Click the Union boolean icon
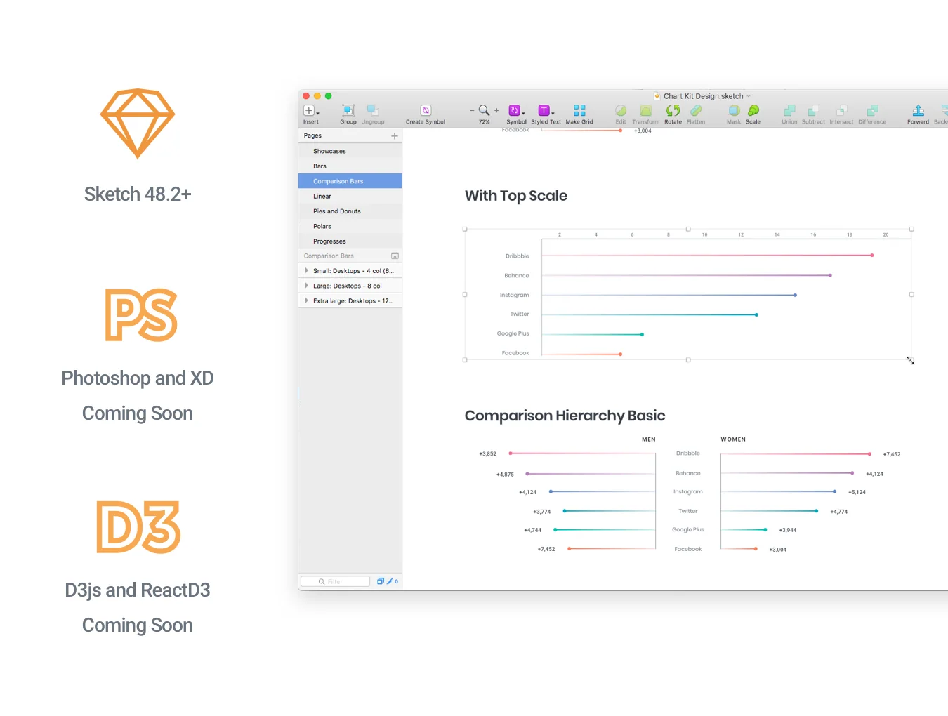Image resolution: width=948 pixels, height=716 pixels. 789,110
